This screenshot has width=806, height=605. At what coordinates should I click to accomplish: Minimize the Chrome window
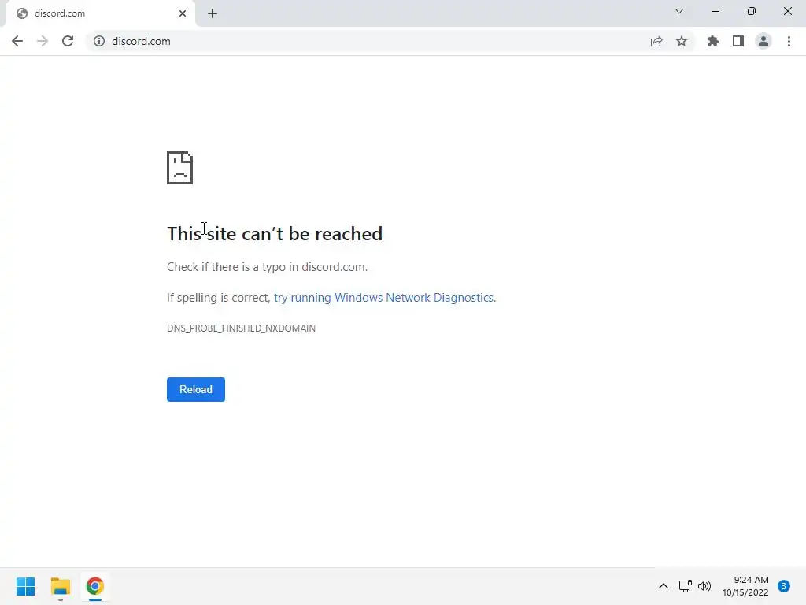(x=715, y=11)
